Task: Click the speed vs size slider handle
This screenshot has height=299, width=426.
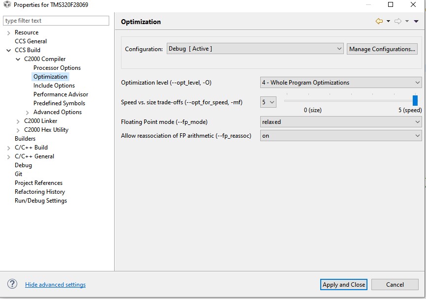Action: [x=415, y=100]
